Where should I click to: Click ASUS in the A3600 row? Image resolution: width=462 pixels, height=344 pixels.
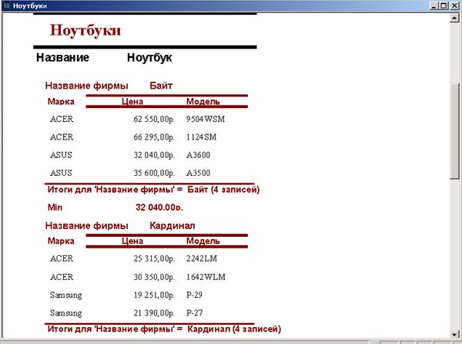[61, 155]
